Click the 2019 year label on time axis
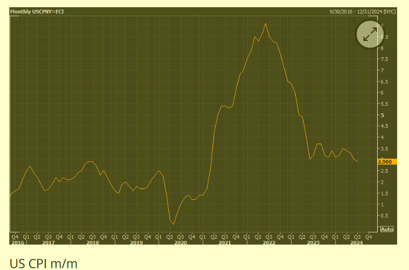The width and height of the screenshot is (409, 270). tap(137, 243)
